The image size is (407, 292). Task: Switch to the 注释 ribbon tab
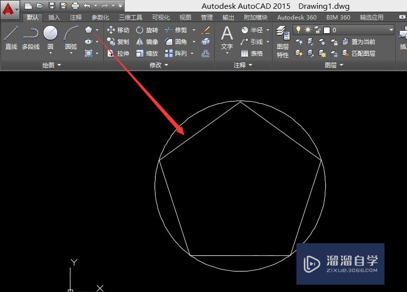tap(75, 18)
